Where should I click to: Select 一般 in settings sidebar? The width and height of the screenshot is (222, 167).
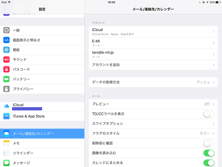42,30
